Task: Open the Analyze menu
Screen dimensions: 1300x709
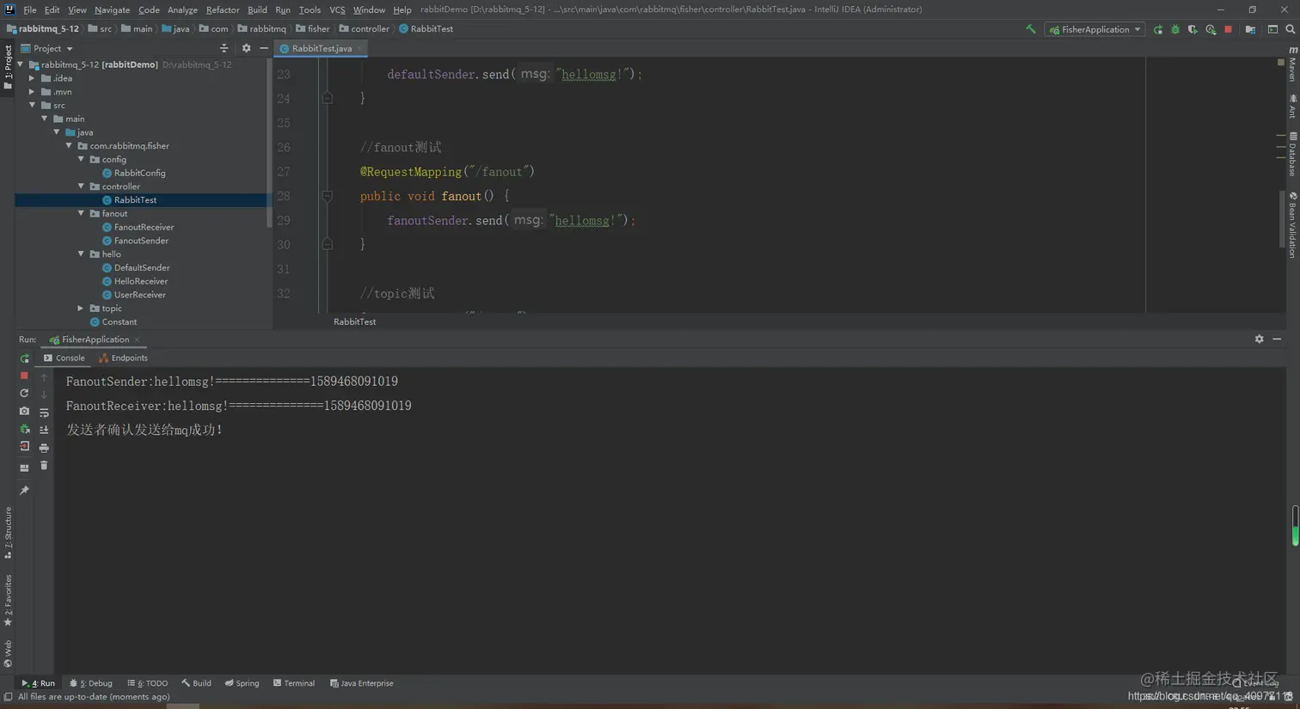Action: click(182, 9)
